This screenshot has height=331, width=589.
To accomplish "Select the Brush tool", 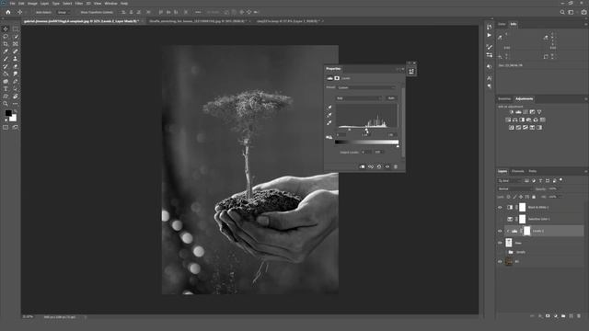I will pos(6,59).
